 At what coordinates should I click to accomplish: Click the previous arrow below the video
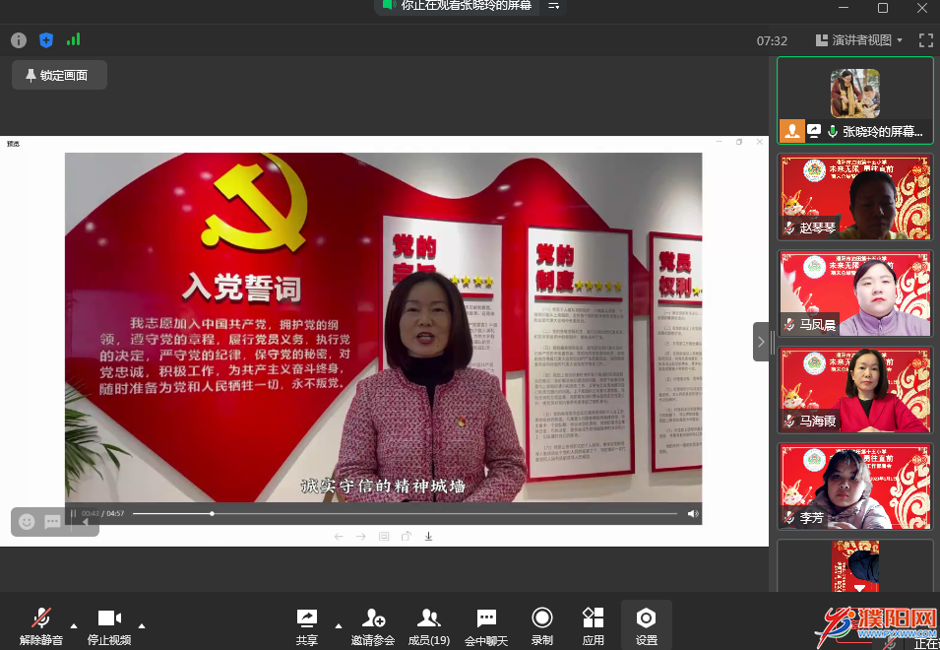pyautogui.click(x=339, y=536)
